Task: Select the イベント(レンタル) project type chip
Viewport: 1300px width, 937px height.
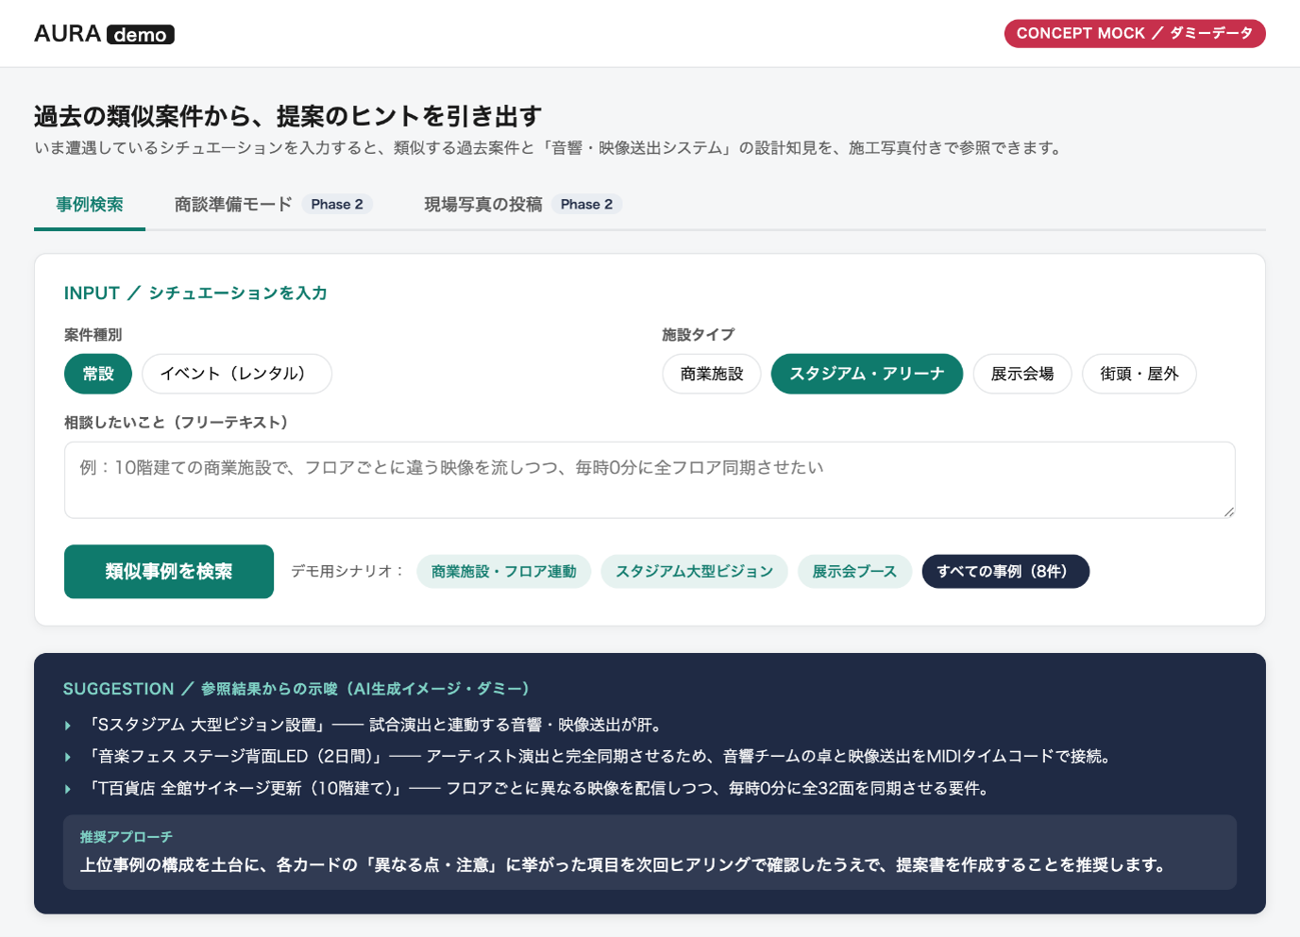Action: (x=237, y=374)
